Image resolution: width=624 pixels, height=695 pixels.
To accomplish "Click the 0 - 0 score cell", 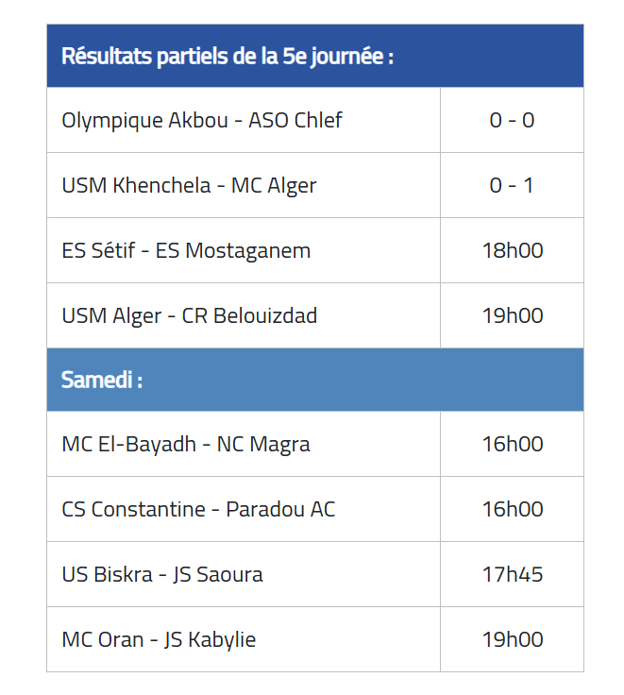I will (x=512, y=120).
